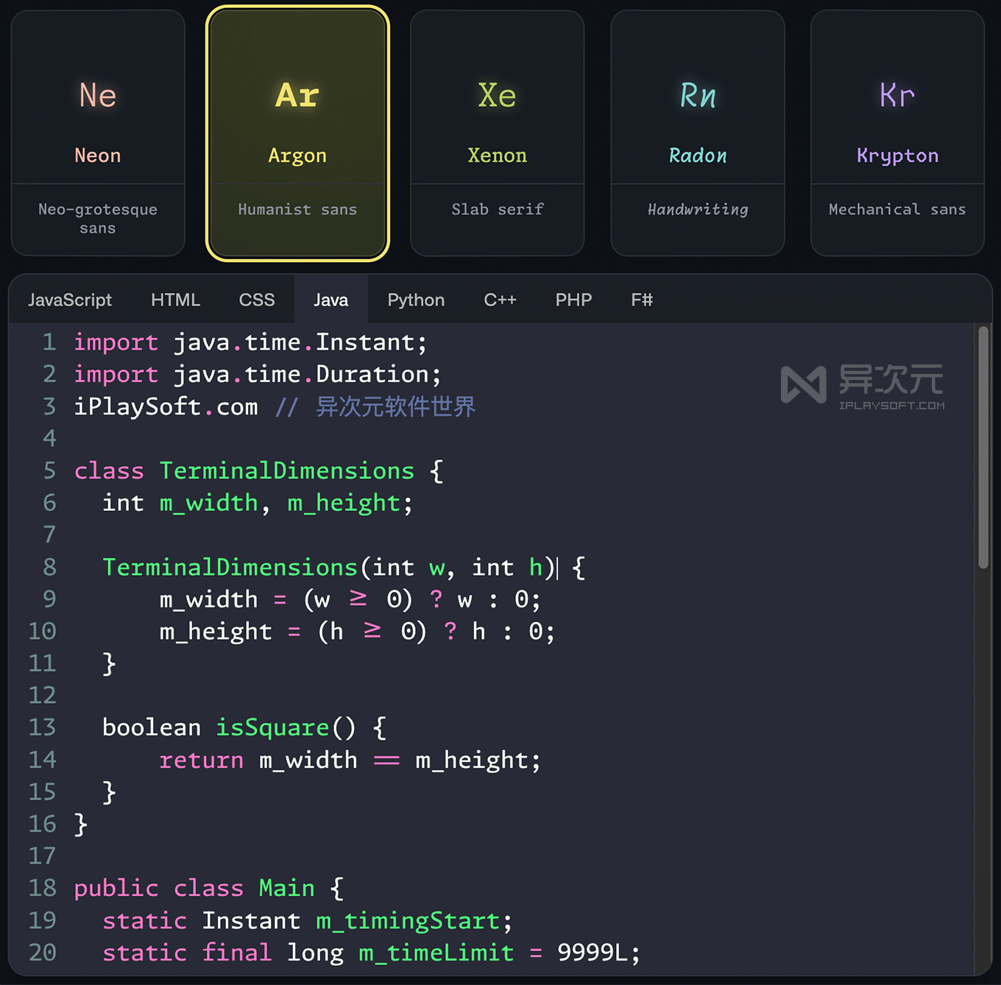Open the HTML code sample tab
The image size is (1001, 985).
pos(175,300)
